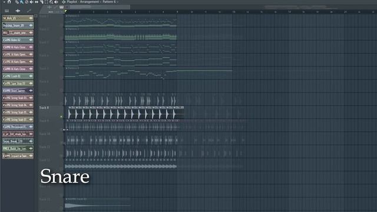The image size is (377, 212).
Task: Show automation clips in the picker panel
Action: pyautogui.click(x=29, y=11)
